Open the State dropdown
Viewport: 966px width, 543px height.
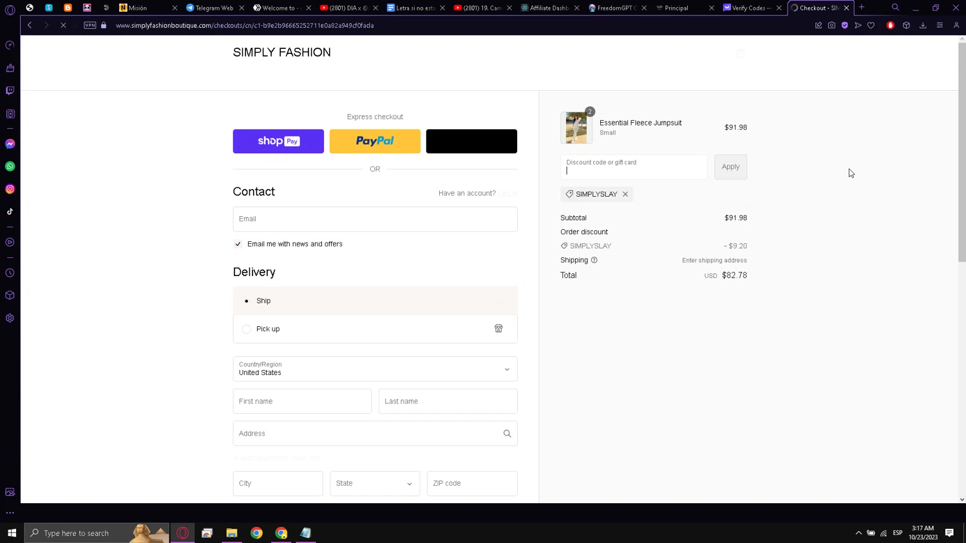coord(375,483)
